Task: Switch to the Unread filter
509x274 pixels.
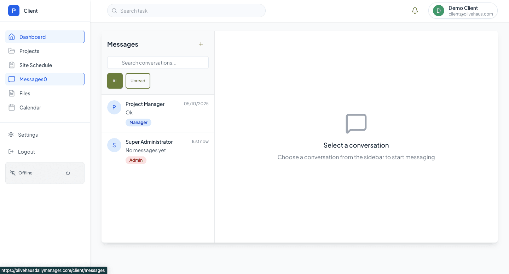Action: pyautogui.click(x=138, y=81)
